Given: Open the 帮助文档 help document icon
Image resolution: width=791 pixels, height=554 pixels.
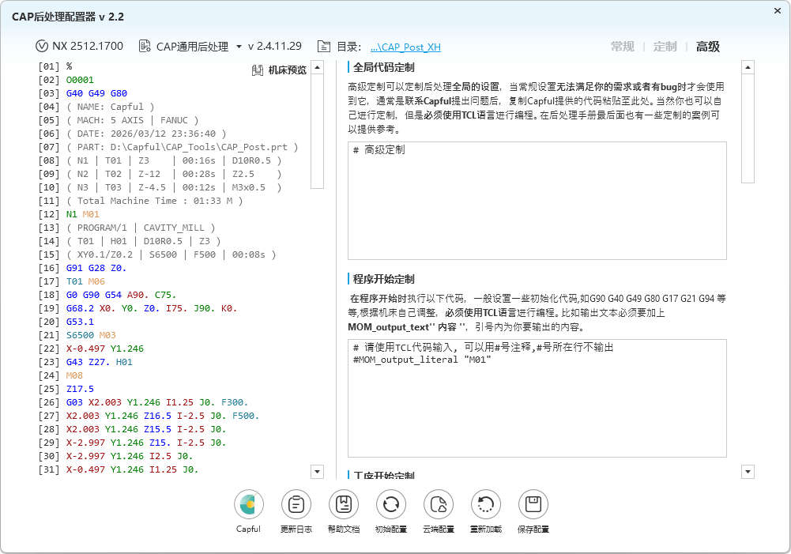Looking at the screenshot, I should [344, 504].
